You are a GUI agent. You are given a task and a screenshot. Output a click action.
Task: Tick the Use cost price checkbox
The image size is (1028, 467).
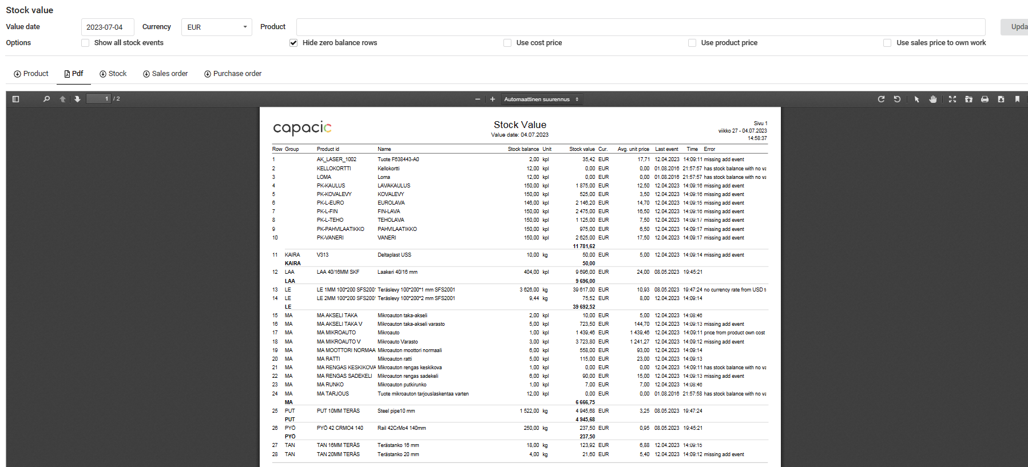click(x=507, y=43)
